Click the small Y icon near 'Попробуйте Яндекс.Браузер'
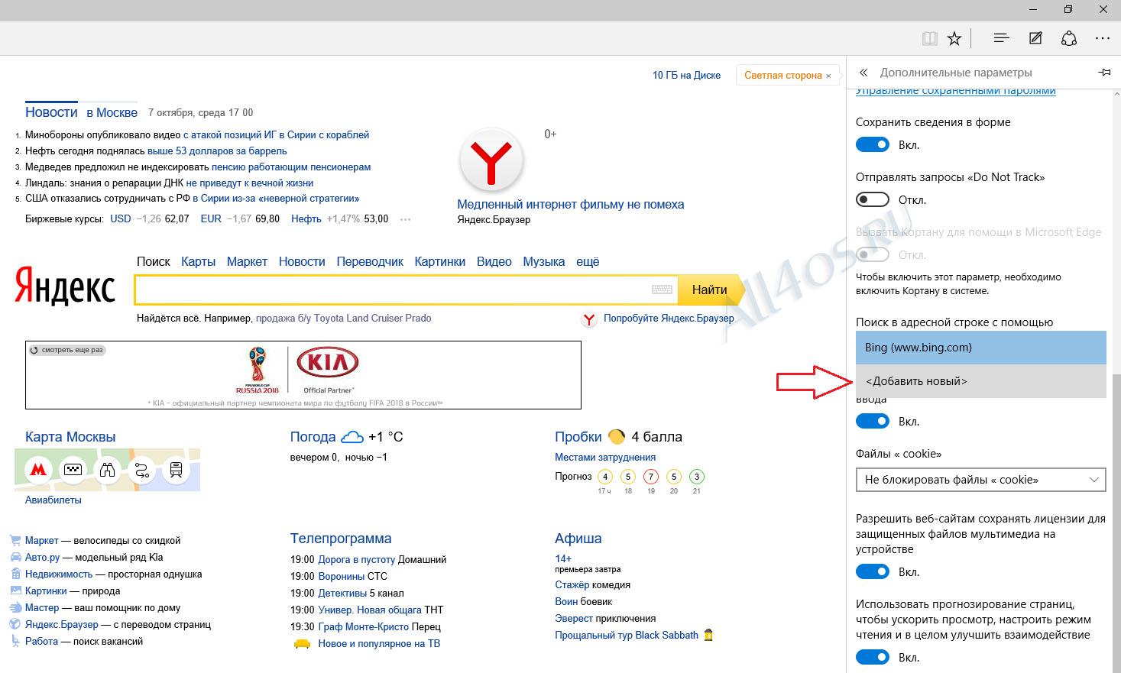This screenshot has height=673, width=1121. pos(589,319)
